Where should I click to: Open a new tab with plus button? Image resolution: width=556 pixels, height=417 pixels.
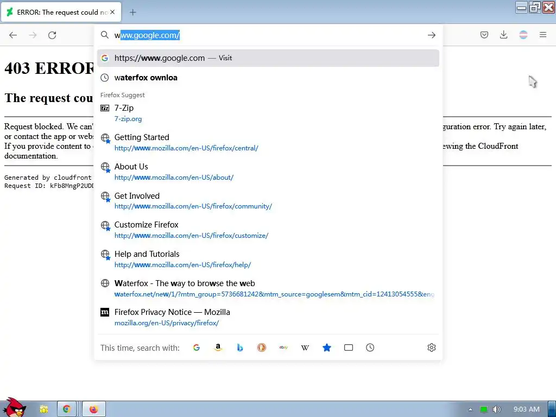[132, 12]
